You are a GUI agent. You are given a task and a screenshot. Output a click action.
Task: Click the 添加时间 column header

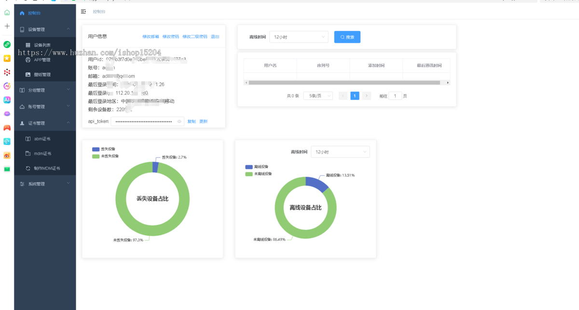click(x=376, y=65)
